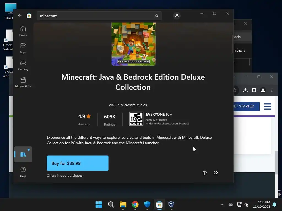Select the VMware Workstation desktop shortcut
Screen dimensions: 282x211
point(8,67)
